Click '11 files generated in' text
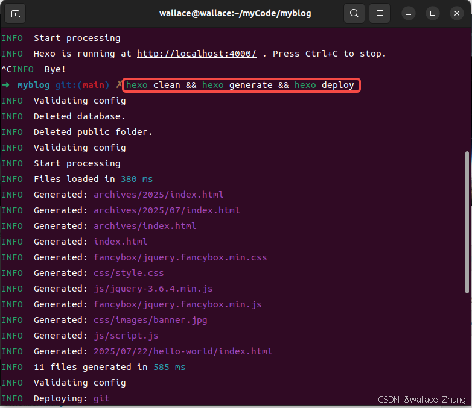The height and width of the screenshot is (408, 472). point(91,367)
